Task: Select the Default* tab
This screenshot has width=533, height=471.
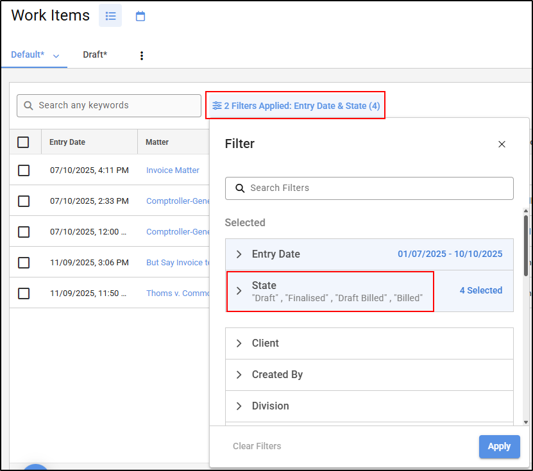Action: [28, 55]
